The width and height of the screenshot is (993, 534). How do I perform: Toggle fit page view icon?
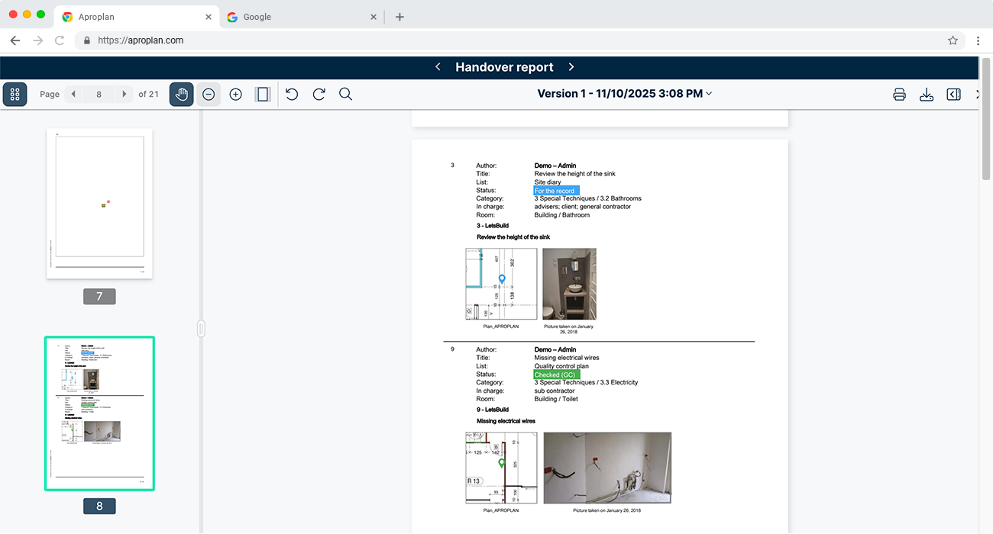click(x=263, y=95)
